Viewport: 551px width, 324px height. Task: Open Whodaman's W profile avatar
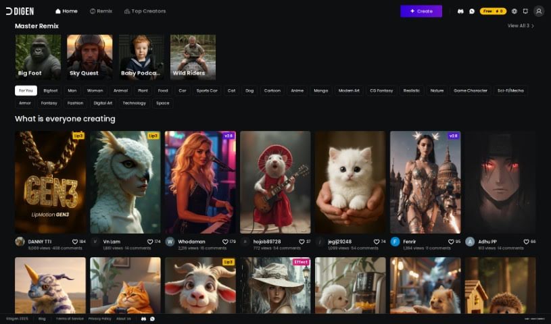(170, 242)
